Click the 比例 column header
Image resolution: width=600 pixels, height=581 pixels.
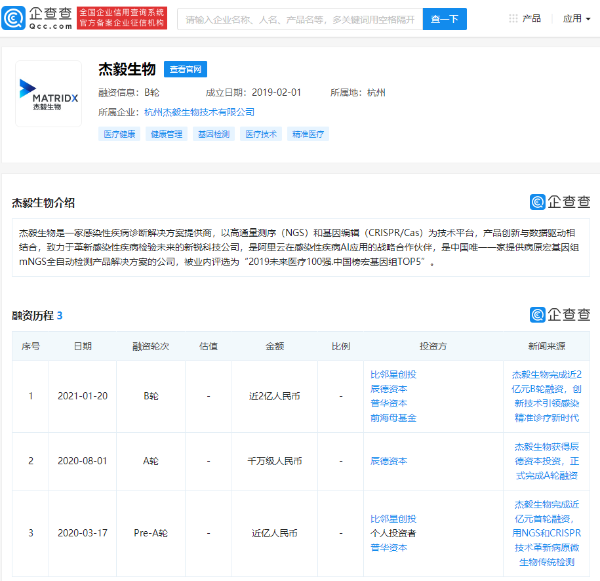tap(340, 346)
